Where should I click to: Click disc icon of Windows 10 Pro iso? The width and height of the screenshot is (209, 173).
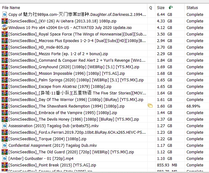[5, 27]
